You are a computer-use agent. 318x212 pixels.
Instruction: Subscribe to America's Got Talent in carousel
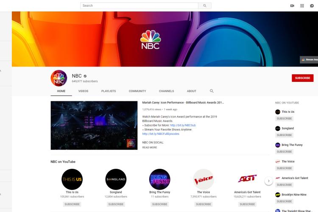[x=247, y=204]
